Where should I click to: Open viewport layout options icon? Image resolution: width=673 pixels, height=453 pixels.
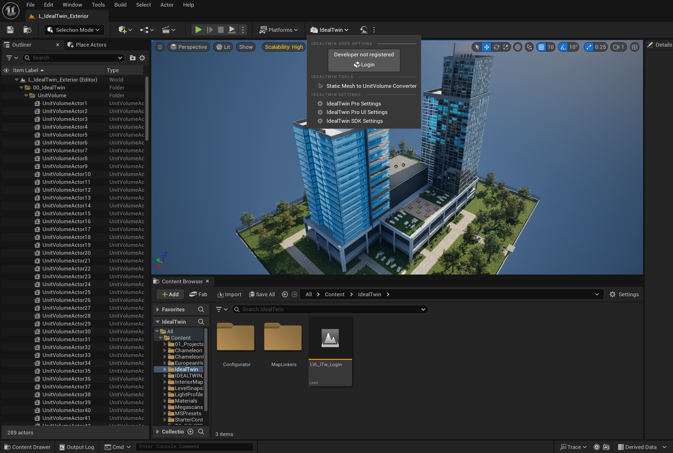click(635, 47)
